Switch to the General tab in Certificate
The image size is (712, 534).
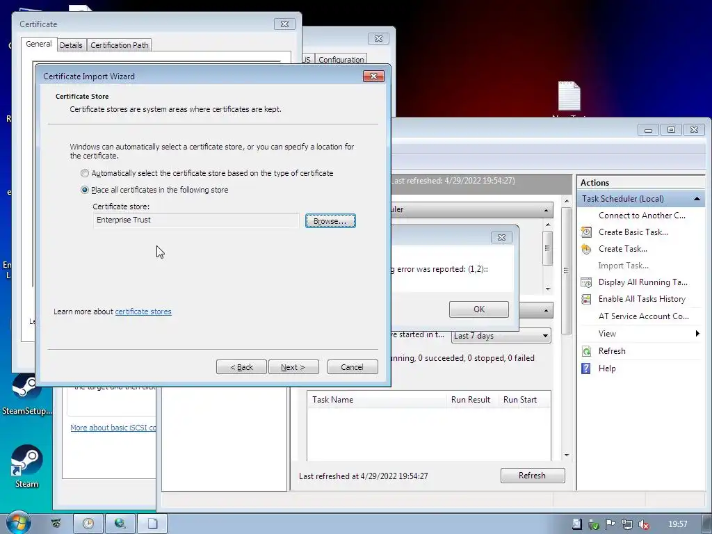[39, 44]
